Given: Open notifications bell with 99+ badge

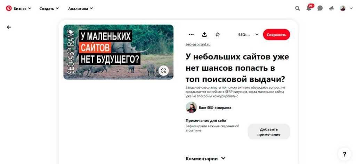Looking at the screenshot, I should coord(309,8).
